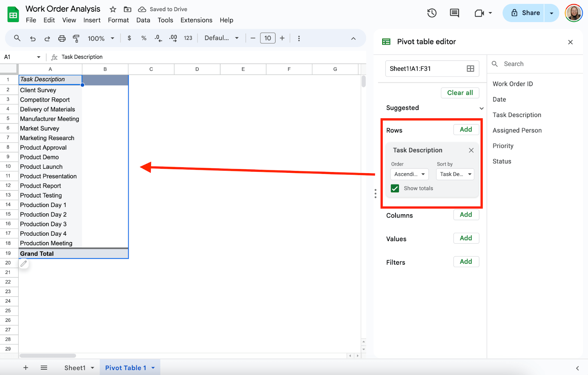The height and width of the screenshot is (375, 588).
Task: Uncheck the Show totals checkbox
Action: coord(395,189)
